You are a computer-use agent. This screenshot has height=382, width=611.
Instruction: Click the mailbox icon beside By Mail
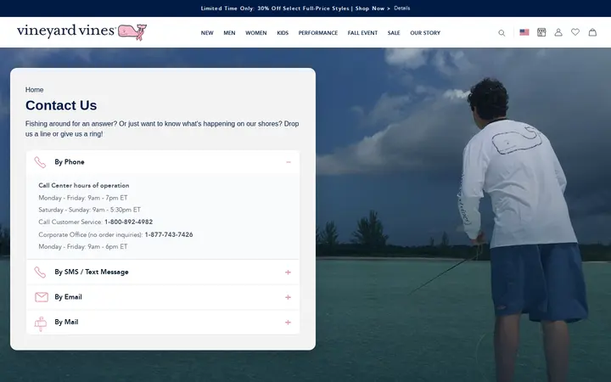pyautogui.click(x=41, y=323)
